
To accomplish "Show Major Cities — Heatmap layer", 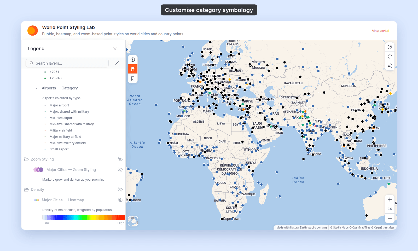I will (x=120, y=200).
